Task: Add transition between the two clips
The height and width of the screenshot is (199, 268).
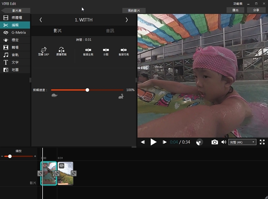Action: [57, 173]
